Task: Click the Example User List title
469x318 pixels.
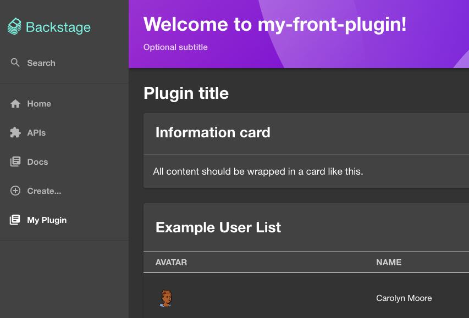Action: pos(218,227)
